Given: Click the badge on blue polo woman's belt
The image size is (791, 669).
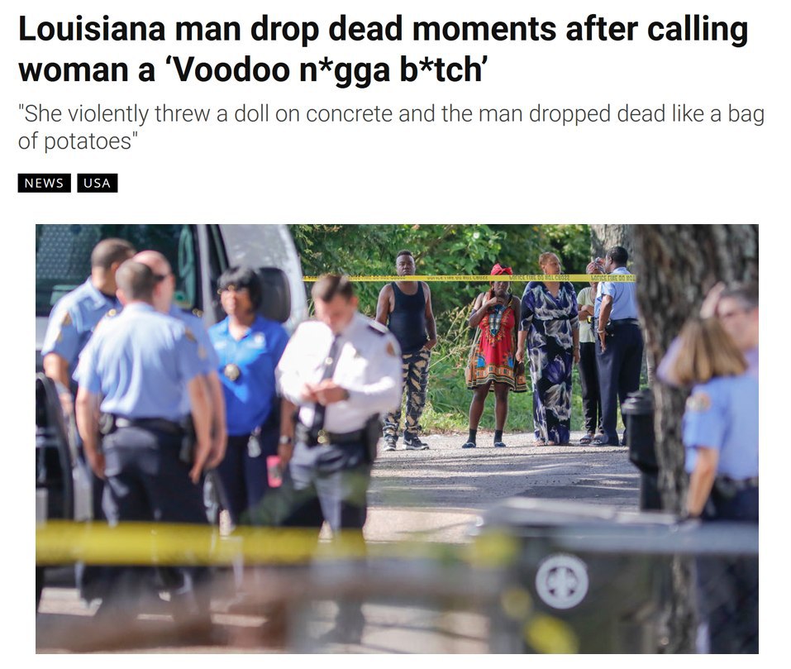Looking at the screenshot, I should (x=232, y=372).
